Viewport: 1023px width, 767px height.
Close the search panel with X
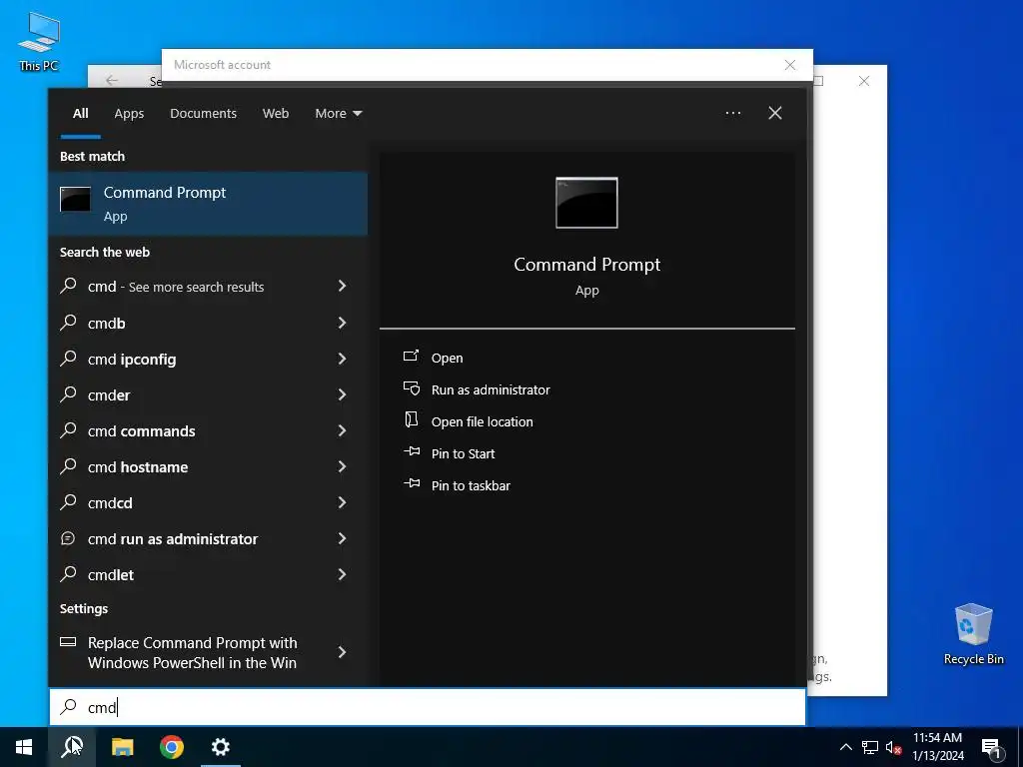[x=775, y=114]
